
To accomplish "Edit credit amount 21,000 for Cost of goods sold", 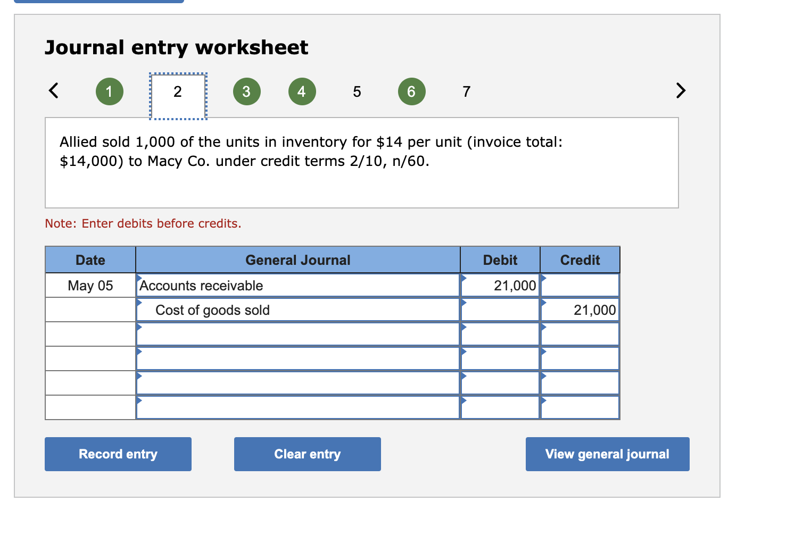I will click(580, 310).
